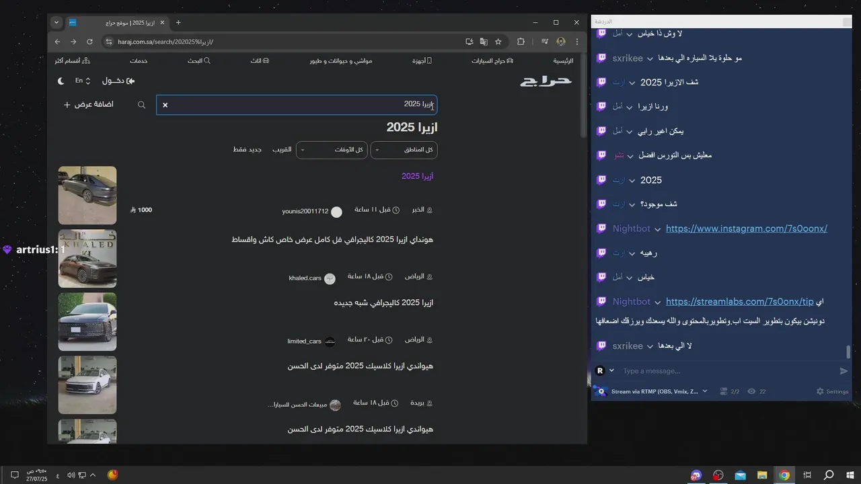Open listing ازيرا 2025 كاليجرافي شبه جديده
Viewport: 861px width, 484px height.
[383, 302]
